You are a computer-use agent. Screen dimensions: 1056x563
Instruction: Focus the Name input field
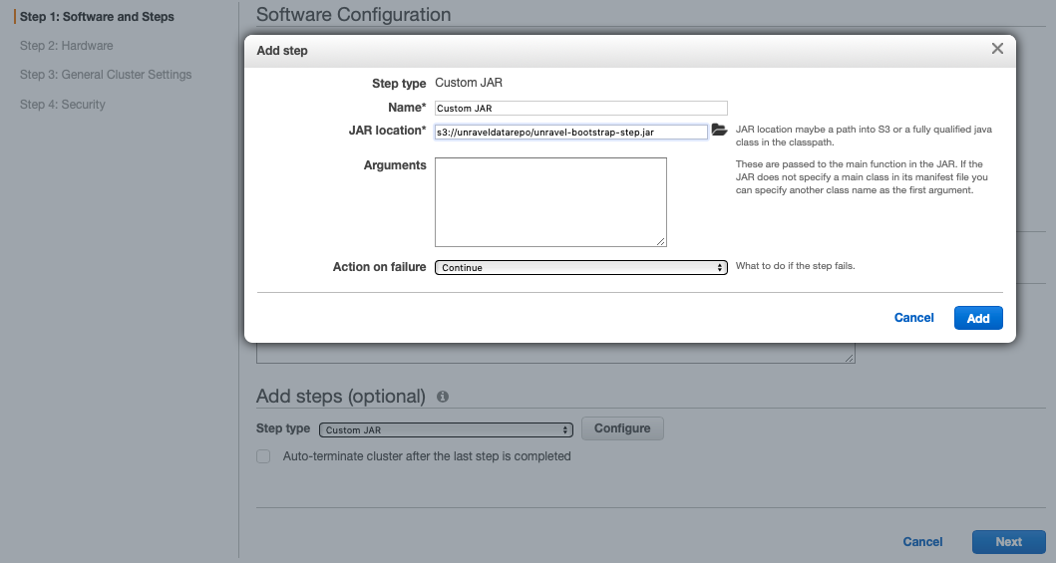(581, 108)
